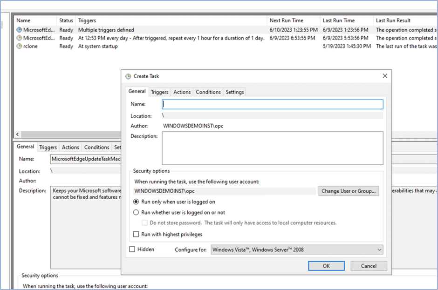
Task: Click the Description text area
Action: point(273,149)
